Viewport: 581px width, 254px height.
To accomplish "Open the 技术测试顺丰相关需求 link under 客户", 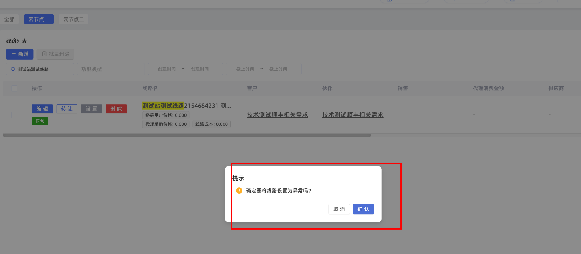I will (277, 115).
